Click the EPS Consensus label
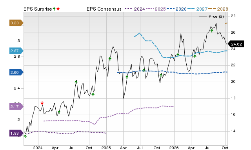 [104, 9]
